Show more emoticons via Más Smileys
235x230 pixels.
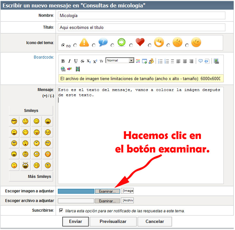pyautogui.click(x=40, y=177)
